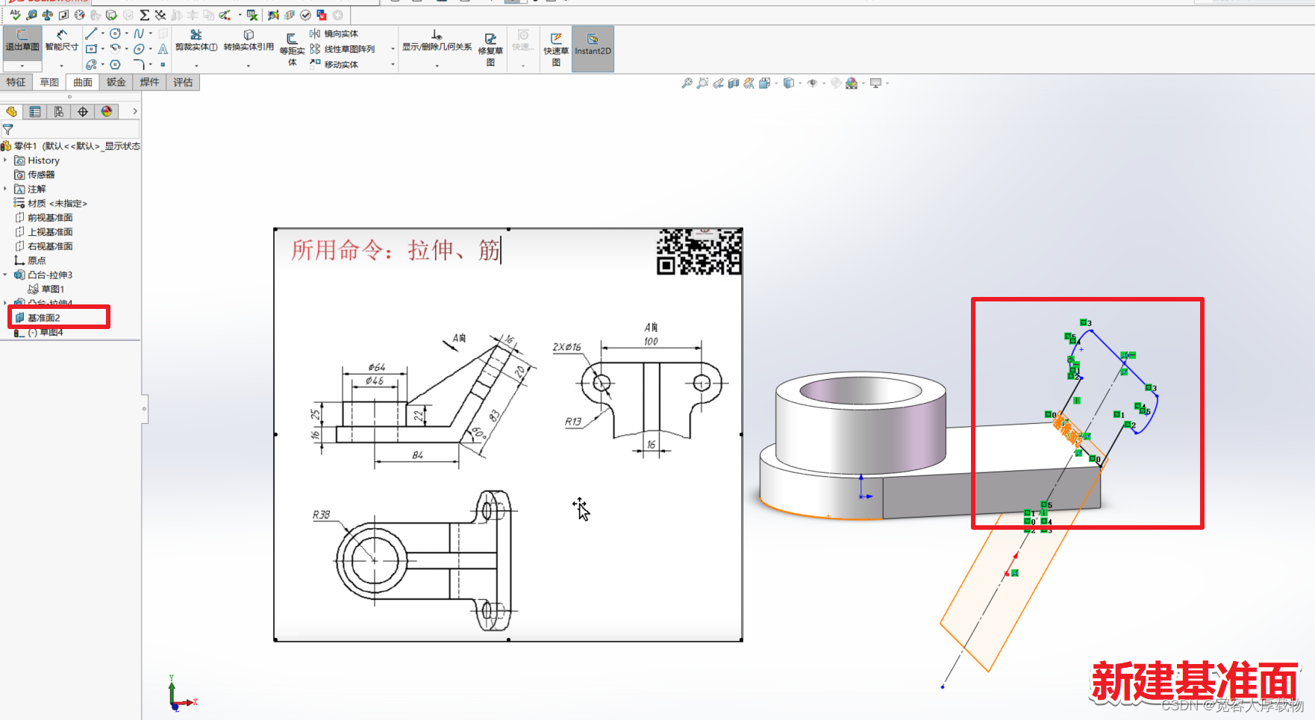Select 前视基准面 in the feature tree
The image size is (1315, 720).
tap(44, 217)
